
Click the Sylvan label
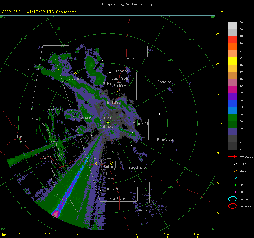coord(108,83)
